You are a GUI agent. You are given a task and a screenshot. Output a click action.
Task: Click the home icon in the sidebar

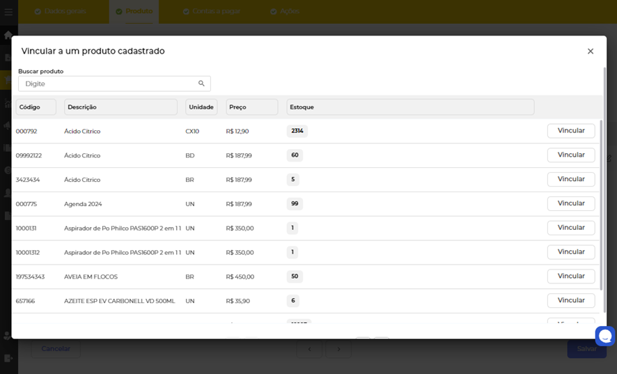[8, 35]
